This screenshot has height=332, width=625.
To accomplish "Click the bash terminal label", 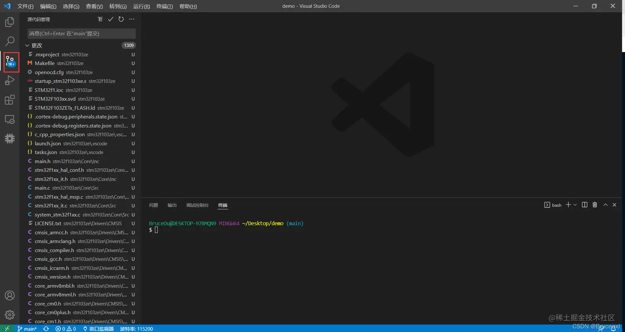I will (553, 205).
